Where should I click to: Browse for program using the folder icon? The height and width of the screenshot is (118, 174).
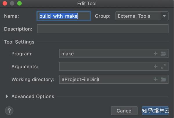pos(163,53)
